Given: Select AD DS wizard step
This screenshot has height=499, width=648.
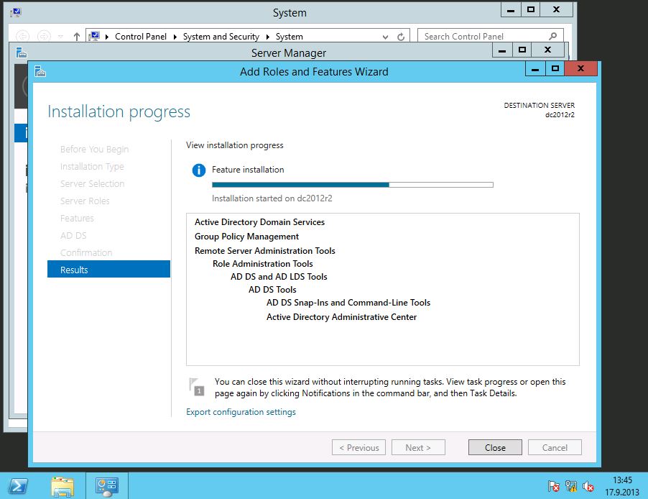Looking at the screenshot, I should (73, 235).
